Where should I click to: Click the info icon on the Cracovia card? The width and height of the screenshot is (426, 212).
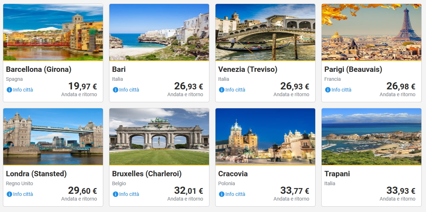tap(222, 194)
